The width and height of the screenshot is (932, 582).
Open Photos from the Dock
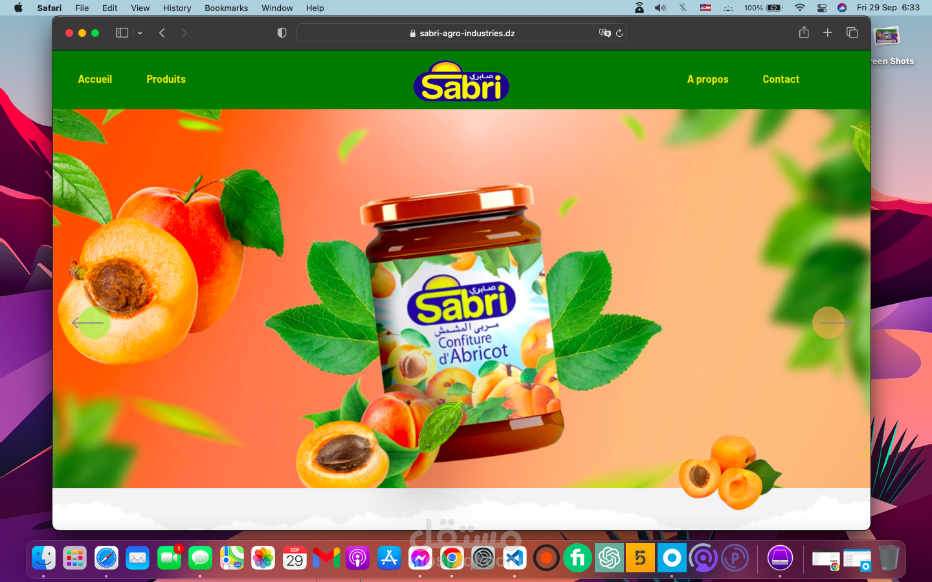click(x=263, y=557)
